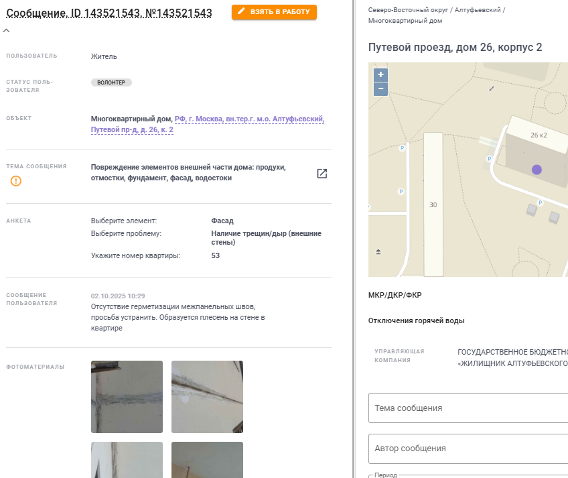Click the parking icon beside building 26 к2
The image size is (568, 478).
[489, 159]
